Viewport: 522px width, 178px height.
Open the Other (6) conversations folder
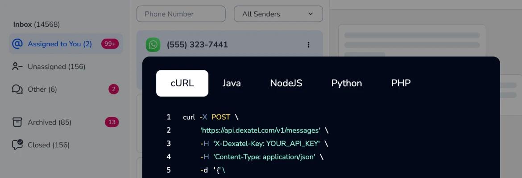pyautogui.click(x=42, y=89)
